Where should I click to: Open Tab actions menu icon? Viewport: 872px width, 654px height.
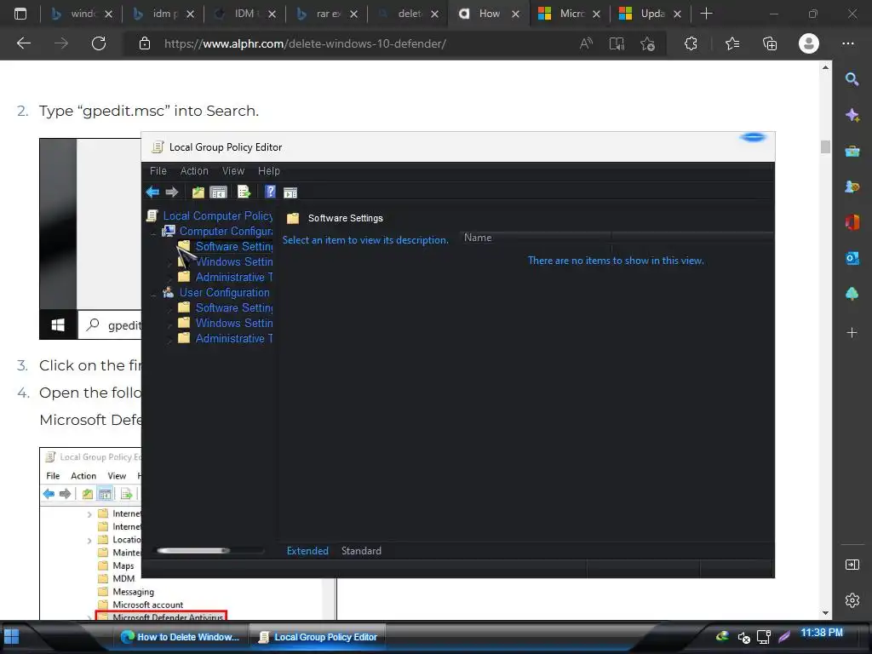[20, 14]
